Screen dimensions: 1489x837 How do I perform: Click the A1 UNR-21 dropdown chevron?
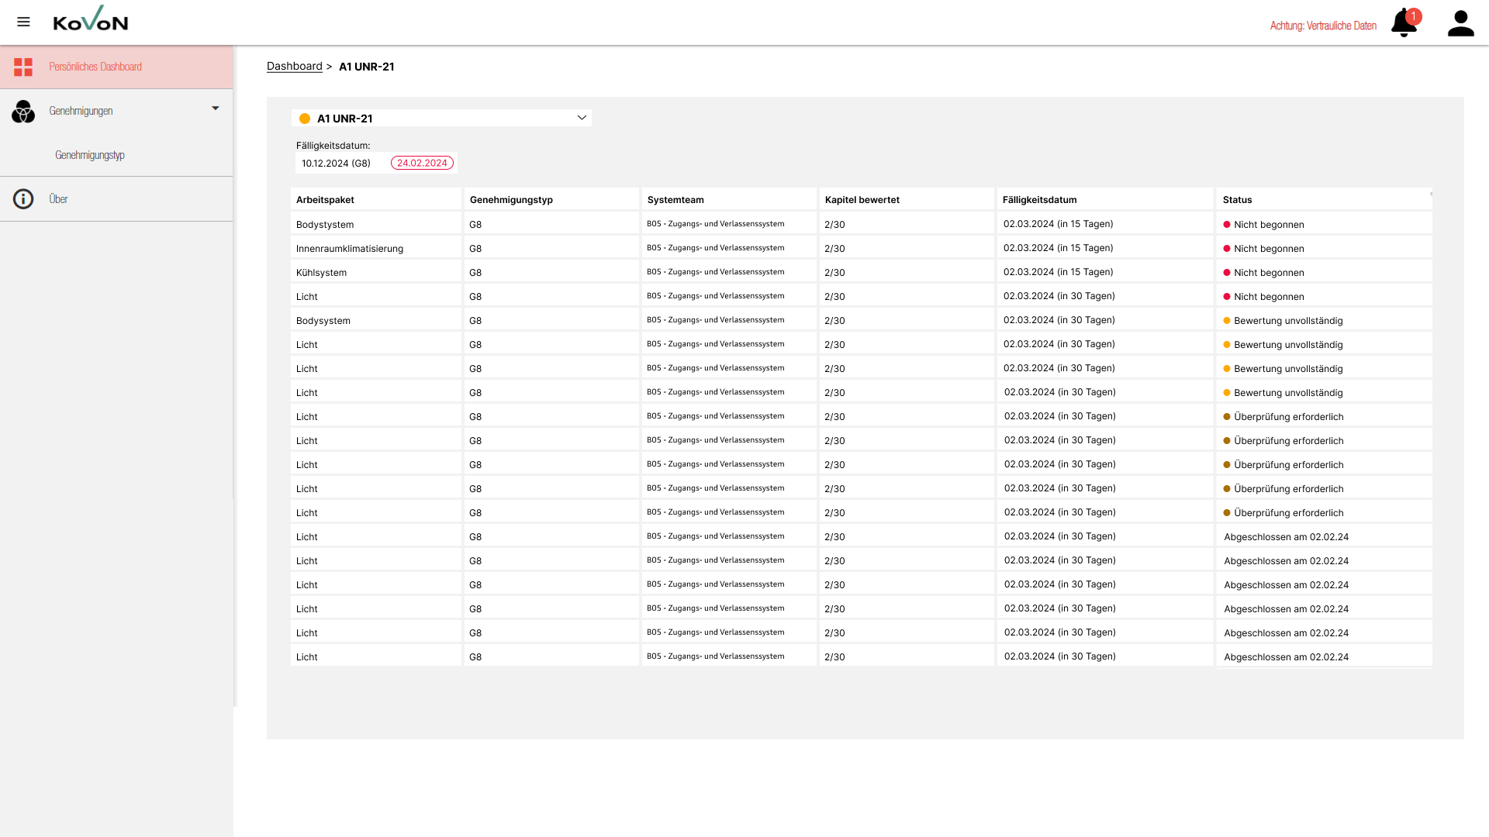582,118
